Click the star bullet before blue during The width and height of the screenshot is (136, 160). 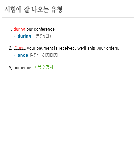point(15,36)
